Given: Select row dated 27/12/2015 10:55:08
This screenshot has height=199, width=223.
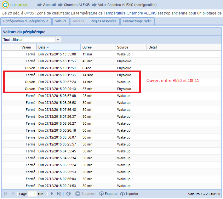Looking at the screenshot, I should point(111,54).
